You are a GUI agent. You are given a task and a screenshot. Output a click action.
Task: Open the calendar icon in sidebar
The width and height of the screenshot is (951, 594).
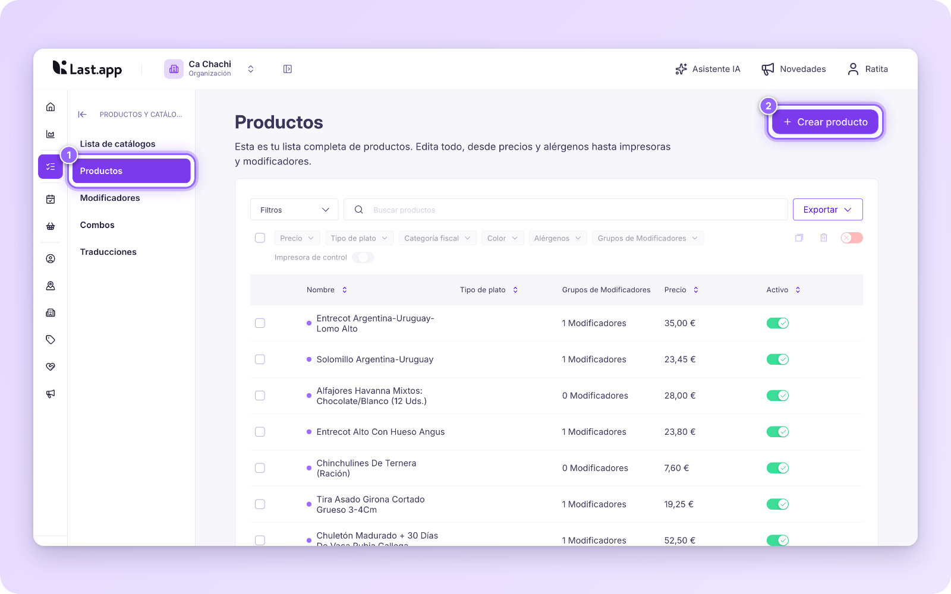click(51, 199)
